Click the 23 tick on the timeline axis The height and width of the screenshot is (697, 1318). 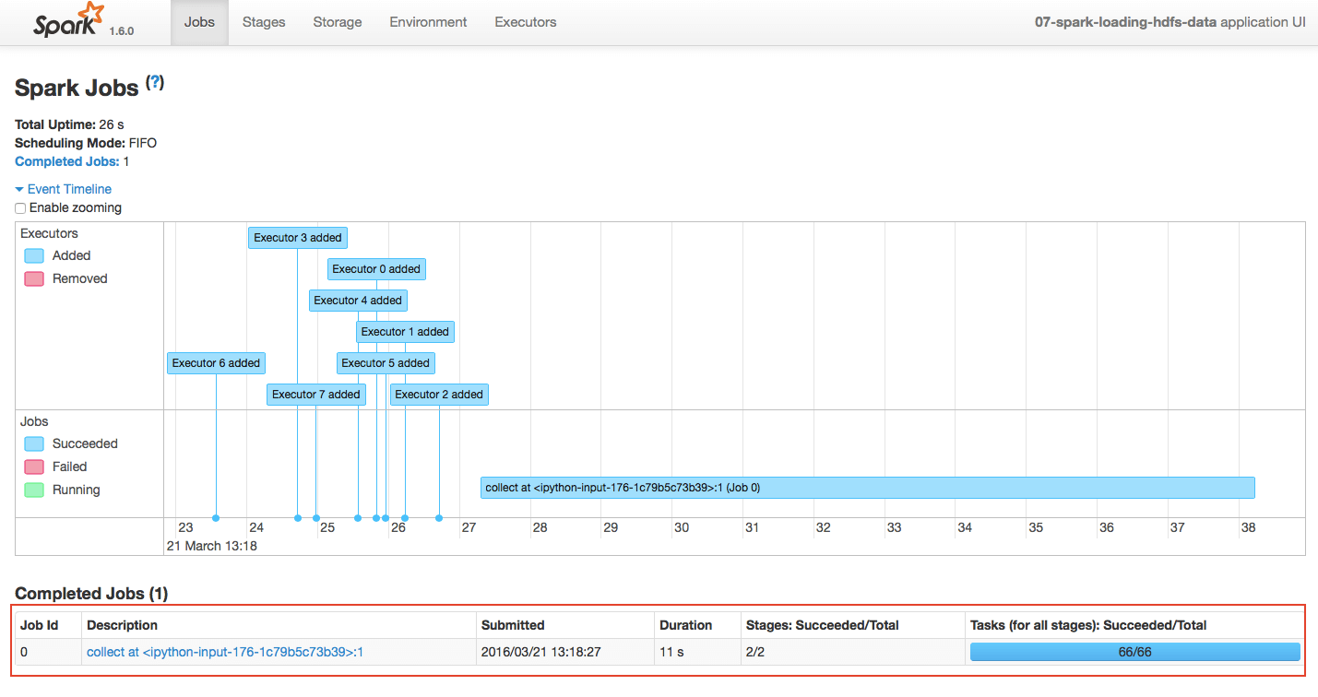click(x=185, y=527)
